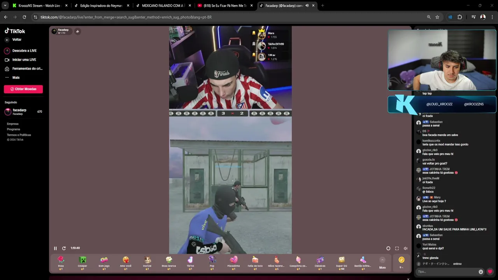Screen dimensions: 498x280
Task: Send a heart like in chat
Action: tap(490, 272)
